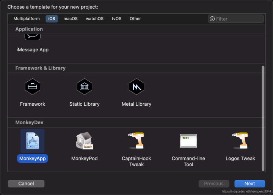Switch to the Other tab
The height and width of the screenshot is (195, 273).
pos(135,19)
